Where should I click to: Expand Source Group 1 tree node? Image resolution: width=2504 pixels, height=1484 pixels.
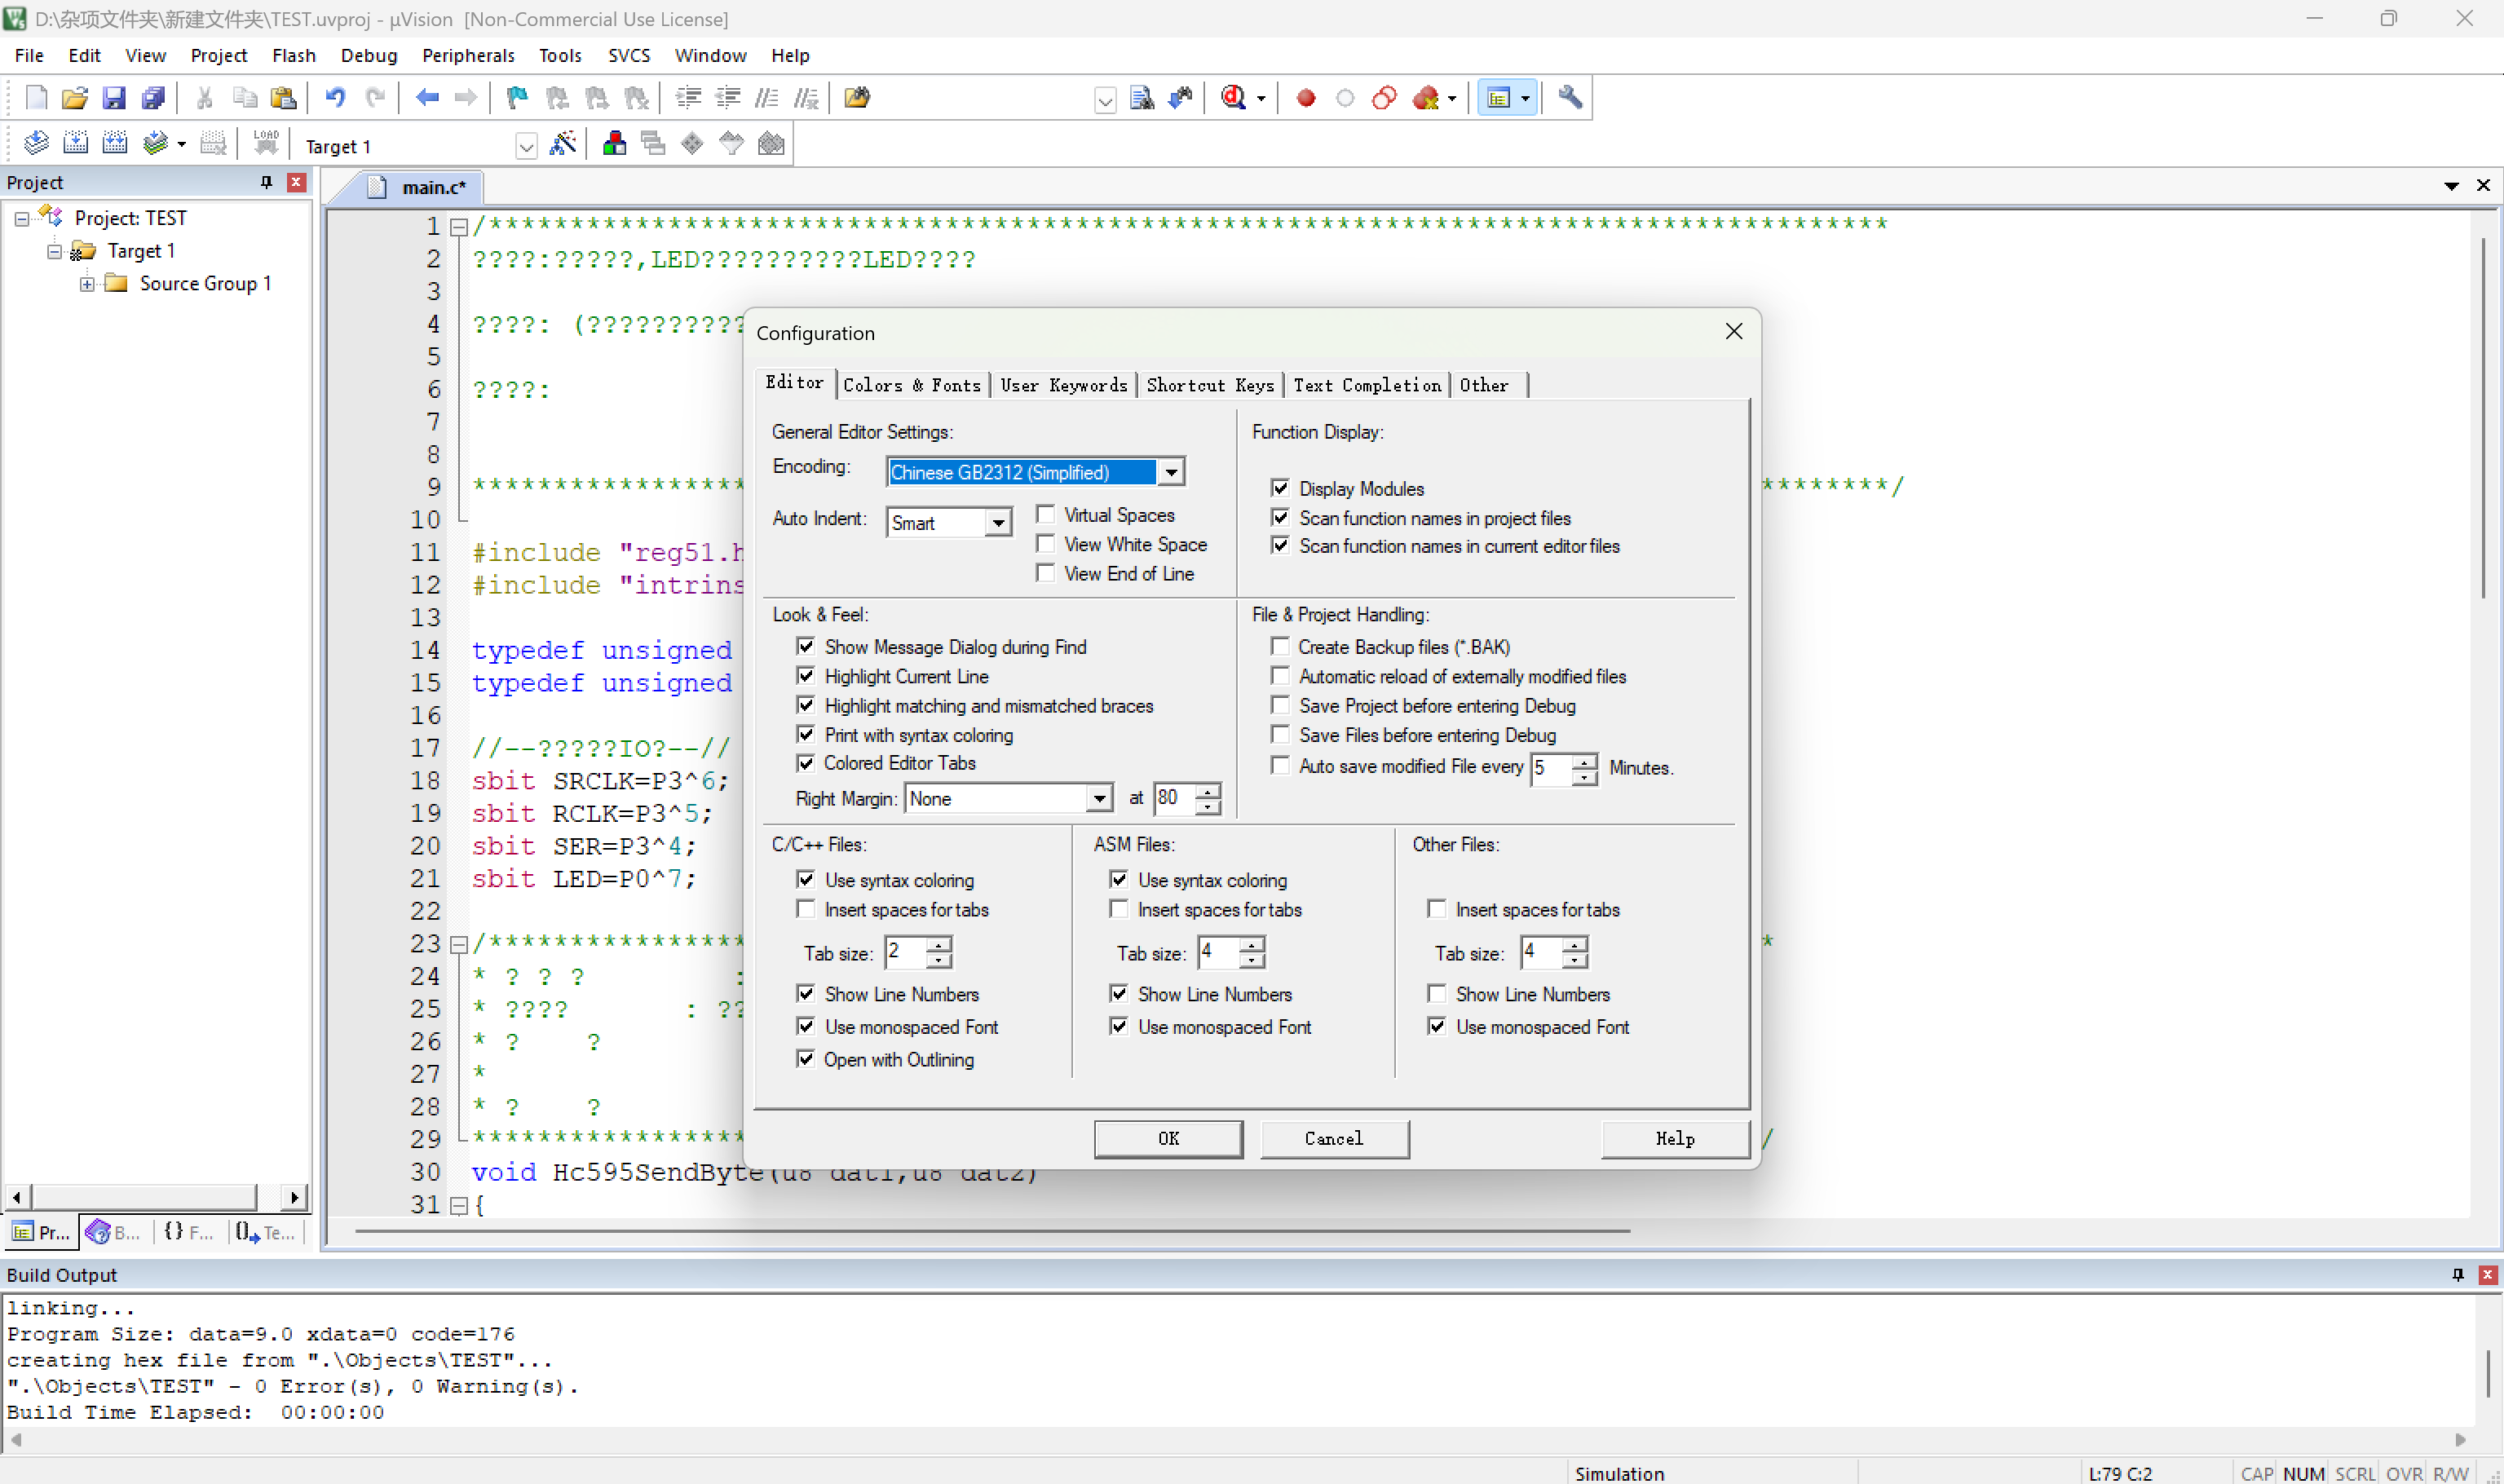(88, 284)
